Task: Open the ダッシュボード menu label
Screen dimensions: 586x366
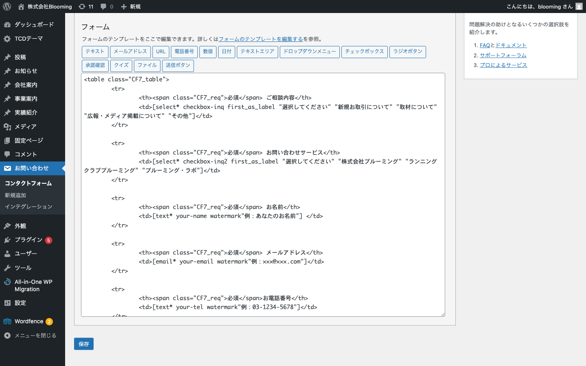Action: (x=34, y=25)
